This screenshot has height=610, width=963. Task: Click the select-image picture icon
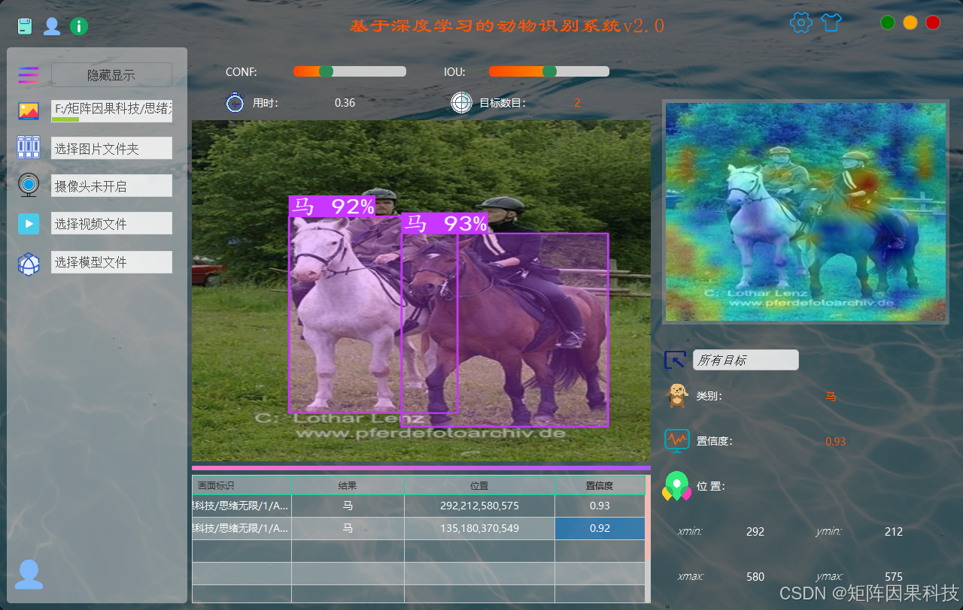[x=29, y=111]
